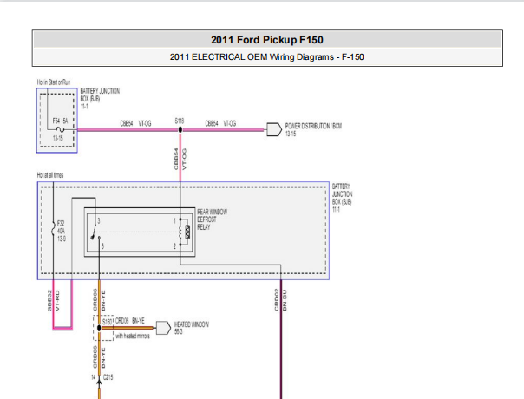Click the "CRD06 BN-YE" label below S160
This screenshot has height=399, width=524.
pyautogui.click(x=99, y=358)
